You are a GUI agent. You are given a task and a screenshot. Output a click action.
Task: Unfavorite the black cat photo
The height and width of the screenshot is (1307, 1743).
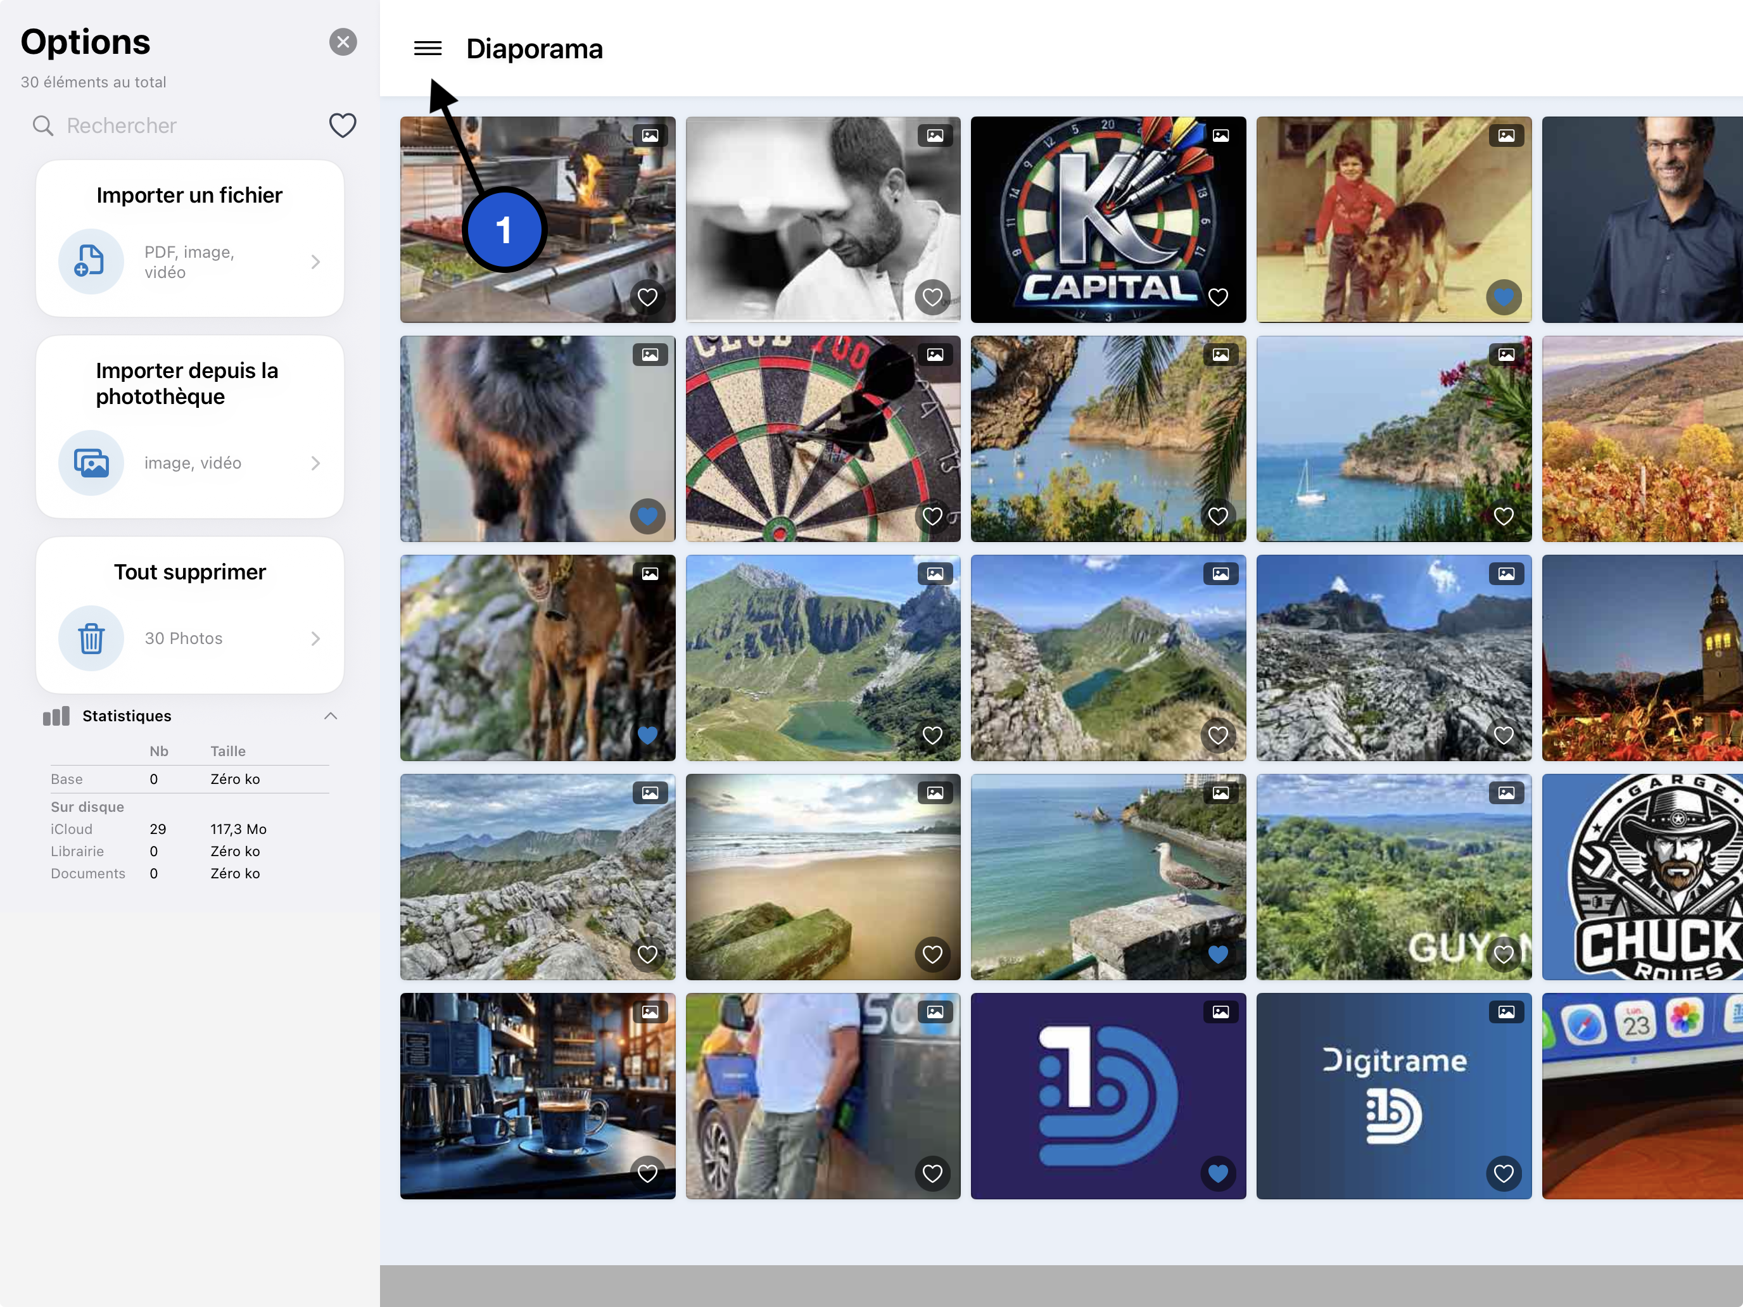[647, 516]
